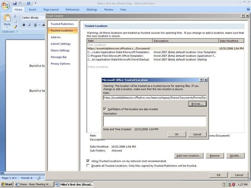Select Trusted Publishers in Trust Center
The height and width of the screenshot is (188, 251).
(x=62, y=24)
